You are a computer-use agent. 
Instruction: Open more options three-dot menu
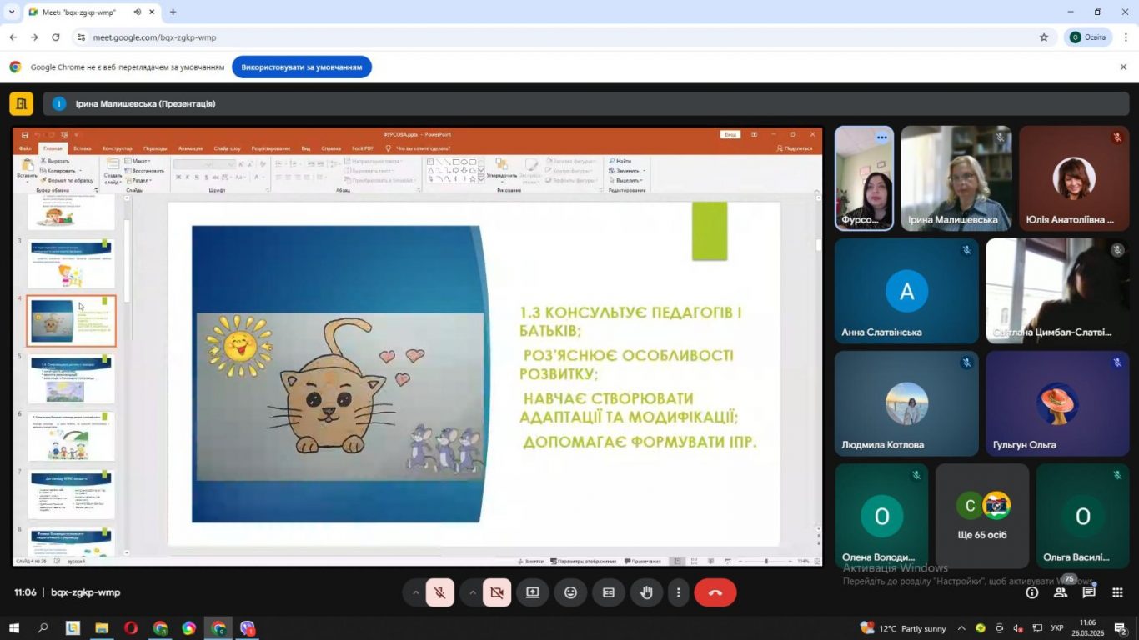click(x=679, y=592)
